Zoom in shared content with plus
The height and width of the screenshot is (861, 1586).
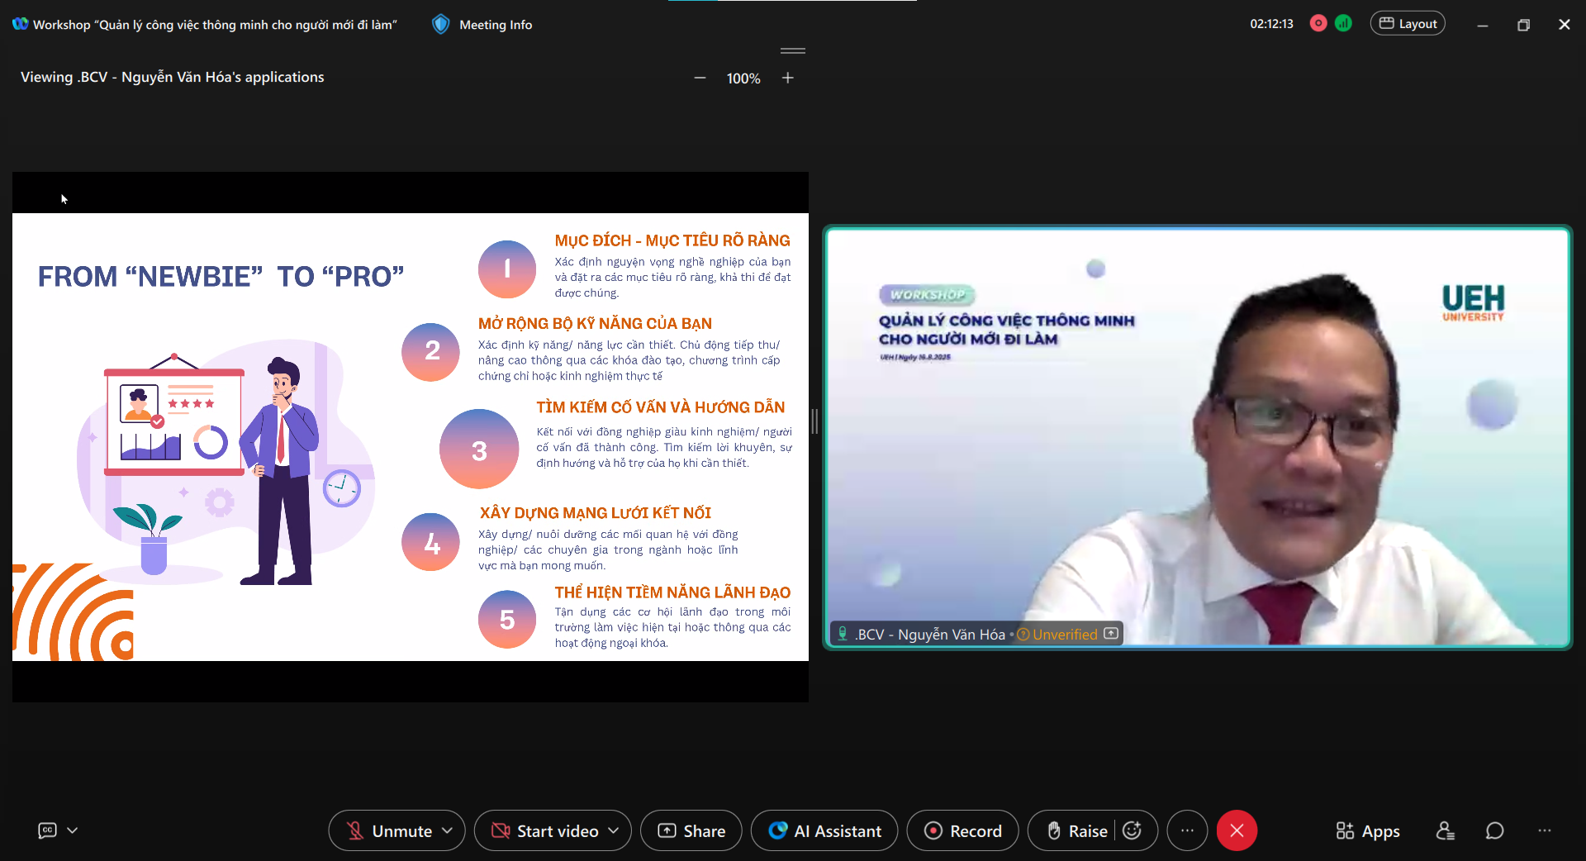click(788, 78)
